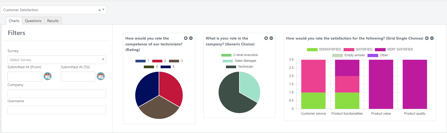
Task: Clear the Customer Satisfaction selection
Action: 99,10
